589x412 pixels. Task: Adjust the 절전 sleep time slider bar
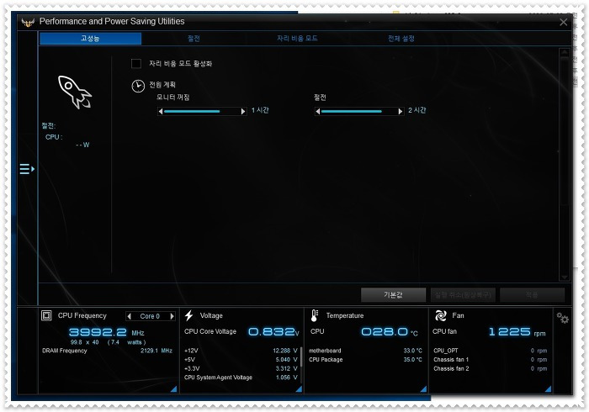point(359,111)
